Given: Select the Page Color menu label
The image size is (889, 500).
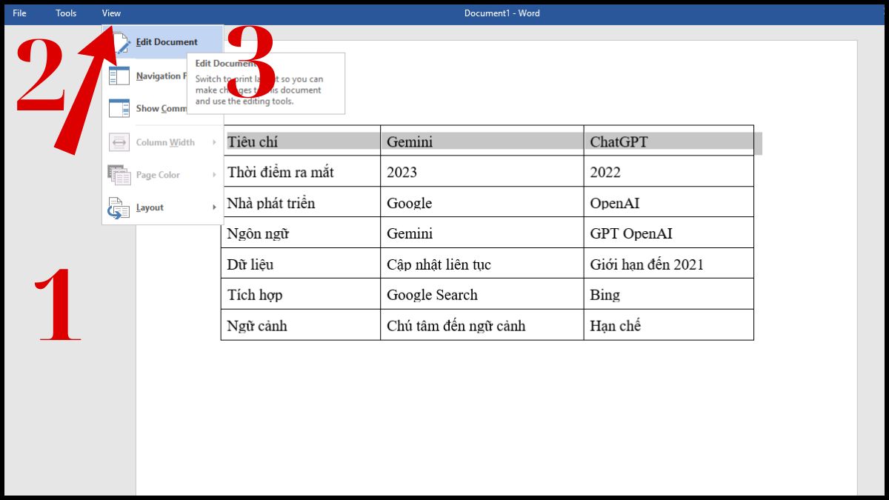Looking at the screenshot, I should pyautogui.click(x=158, y=175).
